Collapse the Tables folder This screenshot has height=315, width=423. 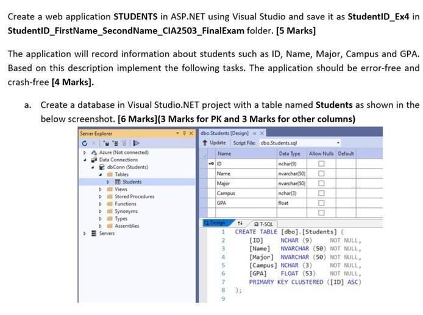101,175
